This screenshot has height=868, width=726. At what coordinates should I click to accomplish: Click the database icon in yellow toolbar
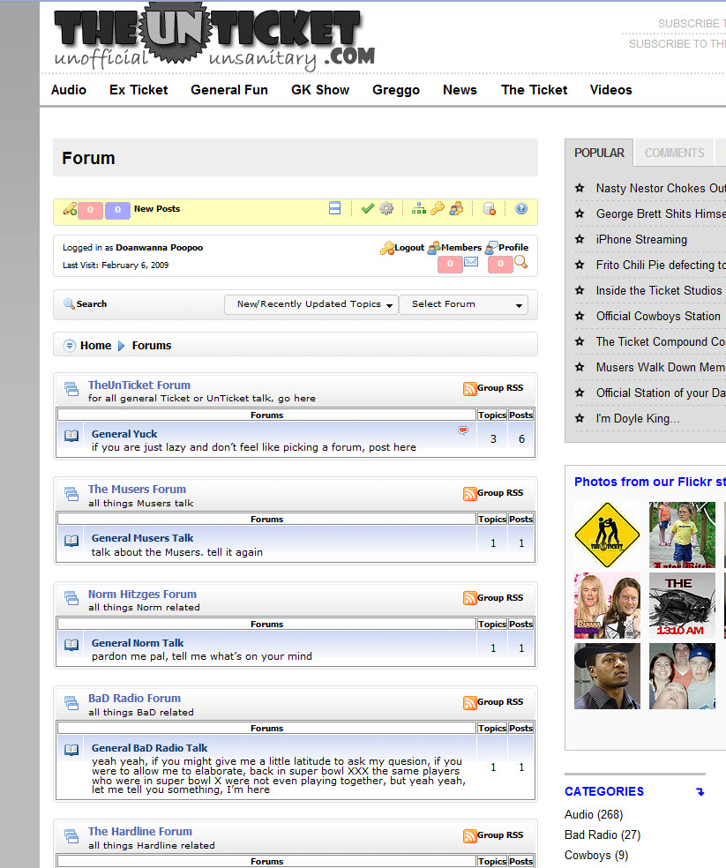tap(490, 209)
